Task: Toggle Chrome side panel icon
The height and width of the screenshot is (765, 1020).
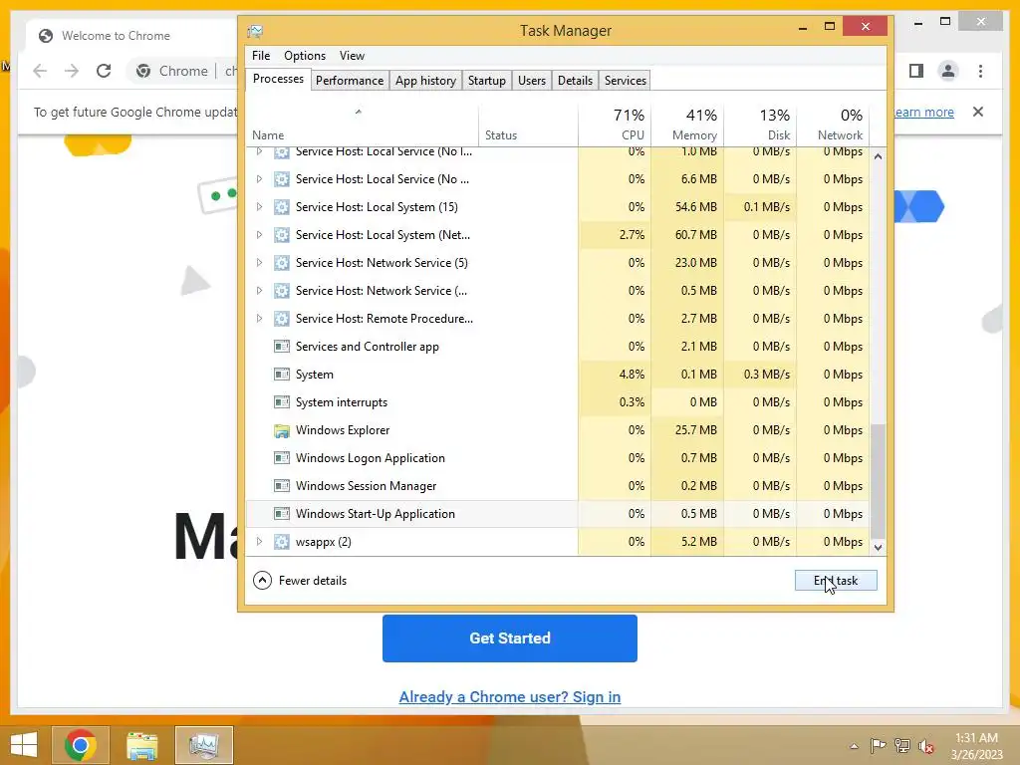Action: pyautogui.click(x=916, y=71)
